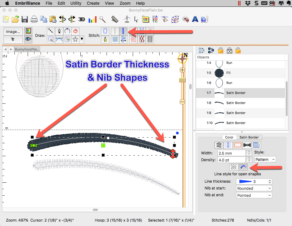Toggle the crossed-lines style button

pos(234,167)
